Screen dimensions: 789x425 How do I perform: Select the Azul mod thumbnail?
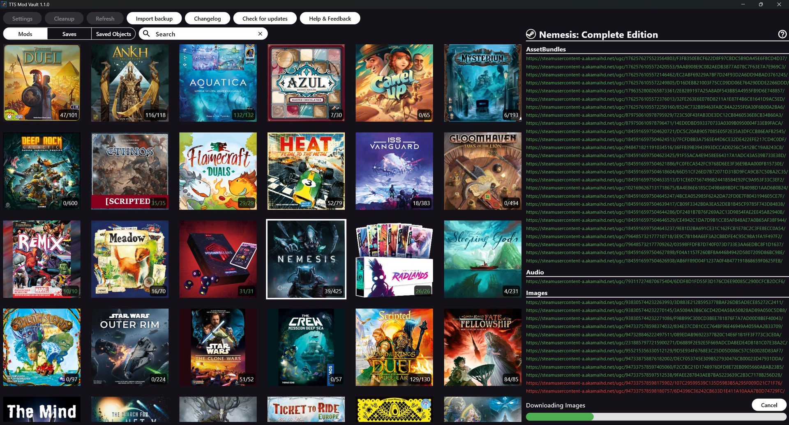point(306,83)
